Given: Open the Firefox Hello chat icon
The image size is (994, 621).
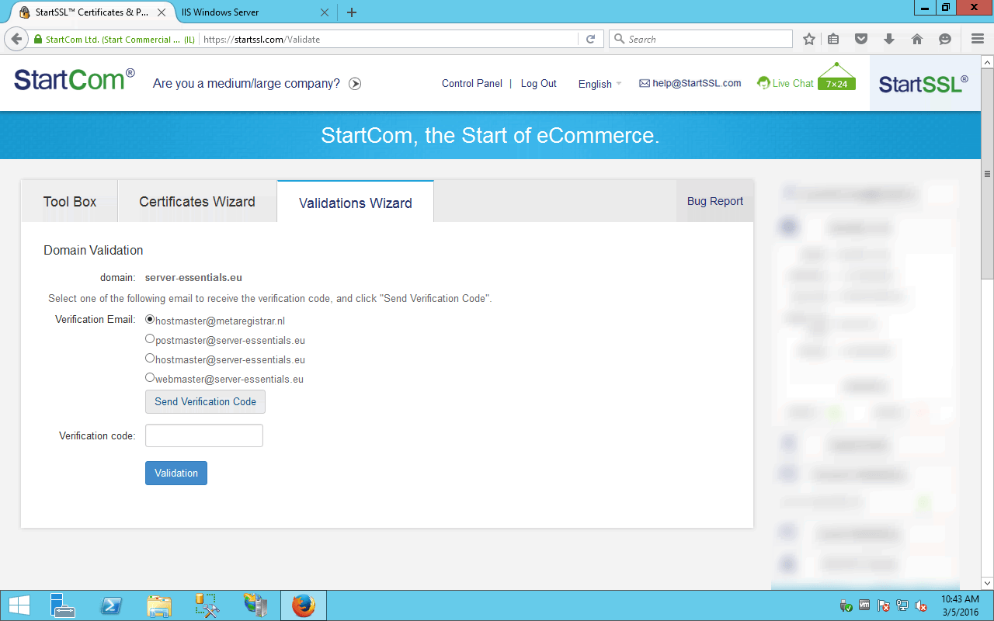Looking at the screenshot, I should click(x=945, y=39).
